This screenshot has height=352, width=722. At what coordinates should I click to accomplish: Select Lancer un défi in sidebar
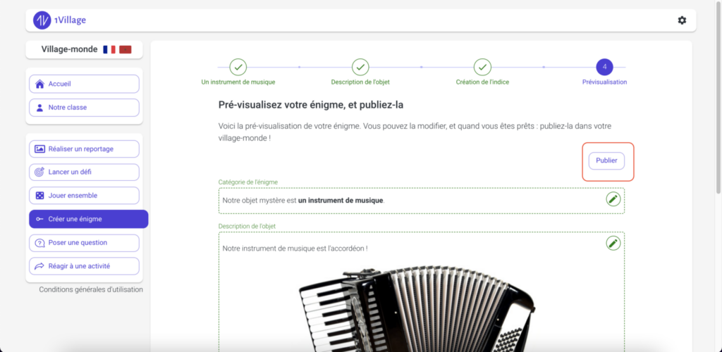pyautogui.click(x=84, y=172)
